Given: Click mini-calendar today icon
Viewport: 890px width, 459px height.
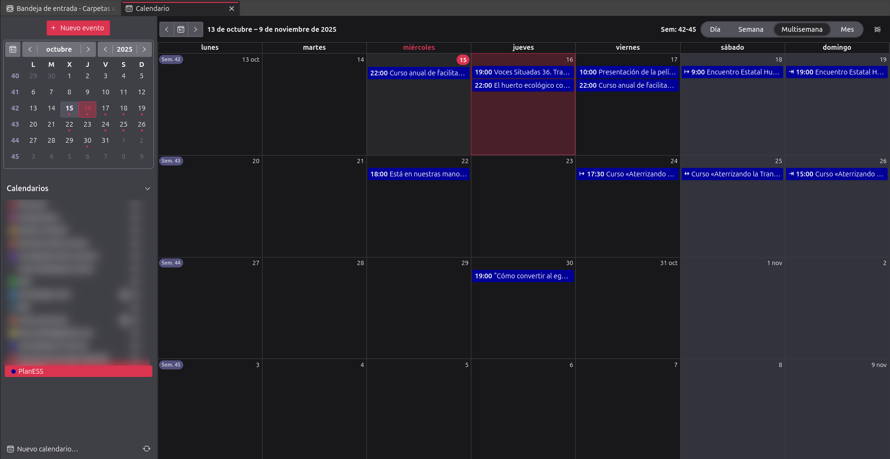Looking at the screenshot, I should pos(13,49).
